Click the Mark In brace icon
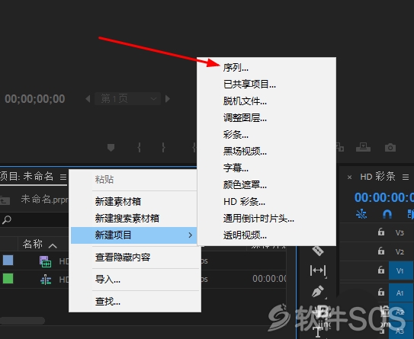The height and width of the screenshot is (339, 414). (x=140, y=148)
